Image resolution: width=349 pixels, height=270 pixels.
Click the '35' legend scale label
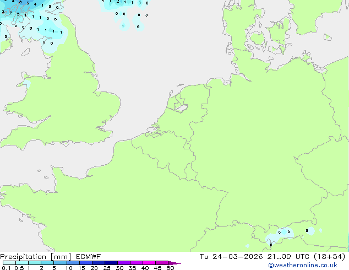click(x=132, y=268)
